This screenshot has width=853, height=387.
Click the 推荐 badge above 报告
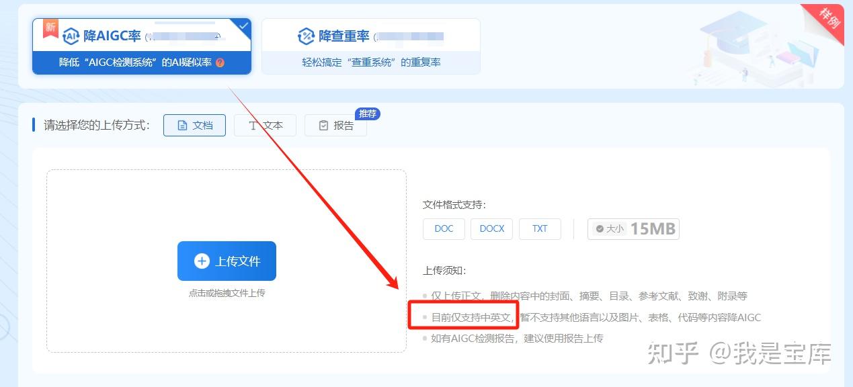coord(368,114)
